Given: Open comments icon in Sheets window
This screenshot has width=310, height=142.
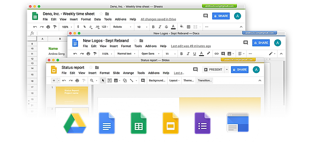Looking at the screenshot, I should (x=206, y=16).
